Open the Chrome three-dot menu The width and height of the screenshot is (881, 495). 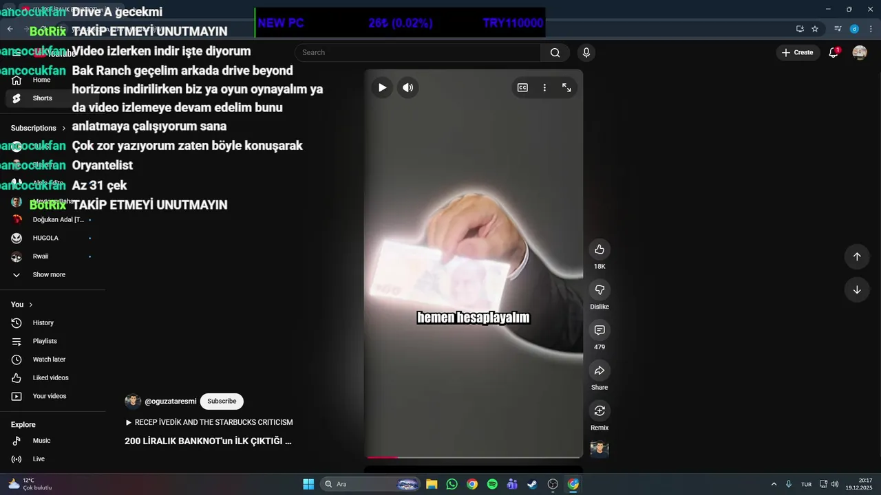pos(869,29)
